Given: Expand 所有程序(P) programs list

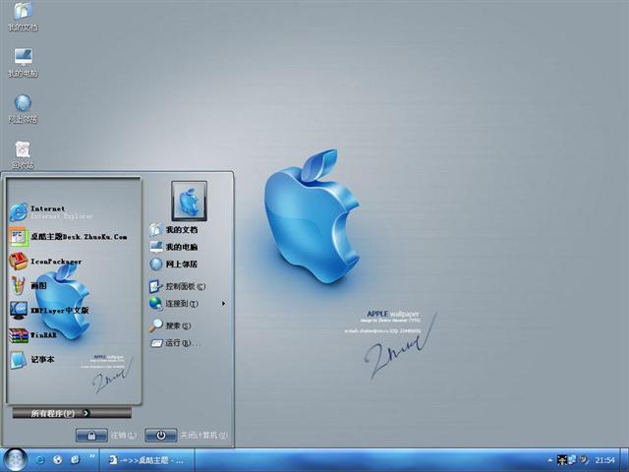Looking at the screenshot, I should tap(71, 413).
